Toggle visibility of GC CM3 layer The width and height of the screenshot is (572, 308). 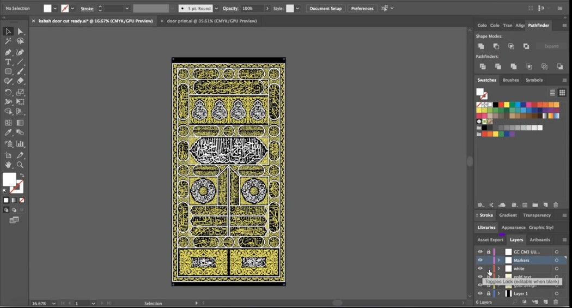[480, 252]
